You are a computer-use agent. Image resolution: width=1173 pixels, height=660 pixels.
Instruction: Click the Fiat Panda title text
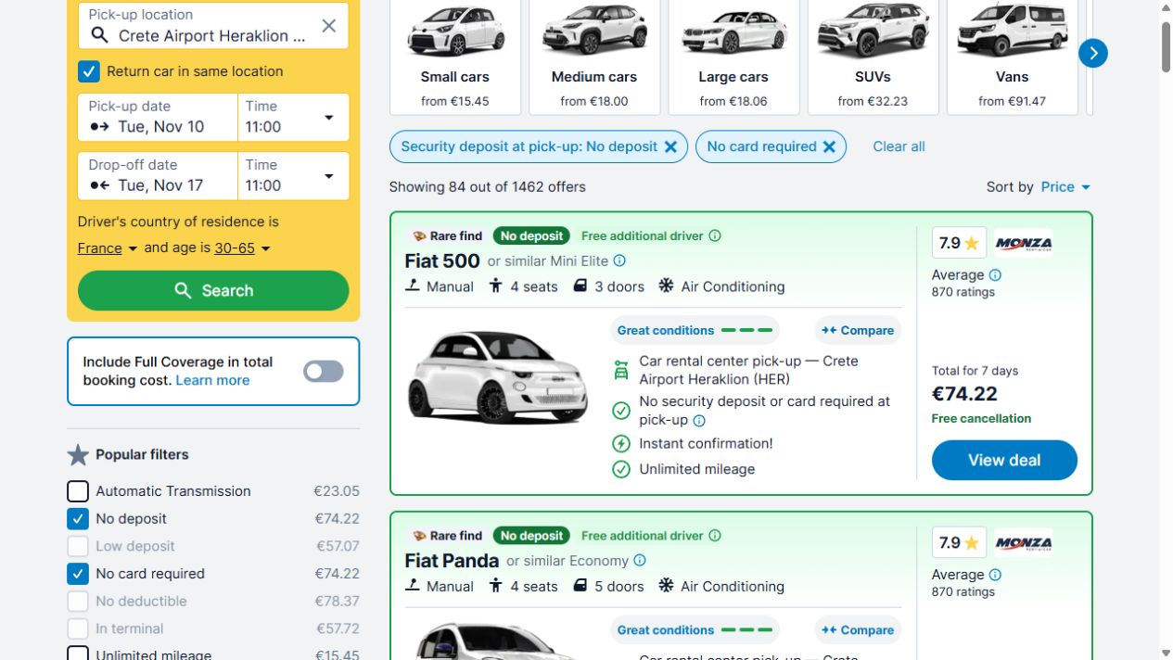(x=453, y=561)
